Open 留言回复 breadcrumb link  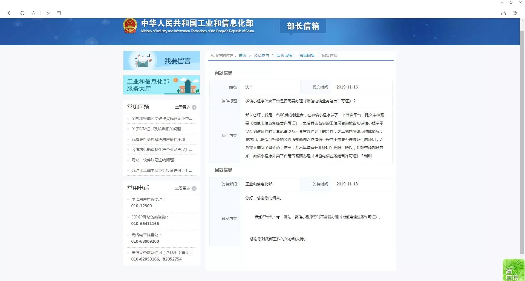[x=307, y=55]
